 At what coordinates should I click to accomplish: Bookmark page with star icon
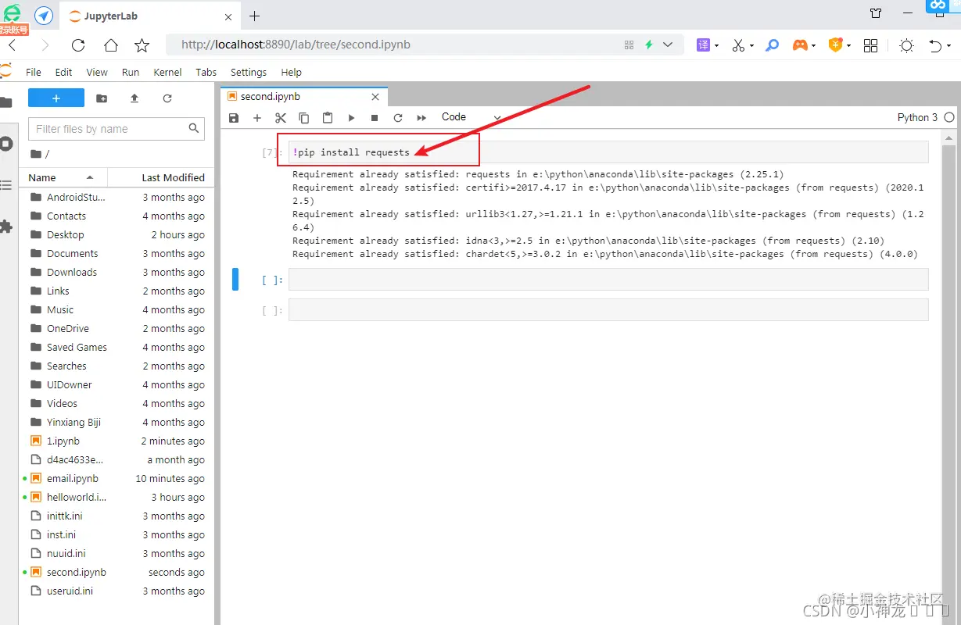click(142, 45)
